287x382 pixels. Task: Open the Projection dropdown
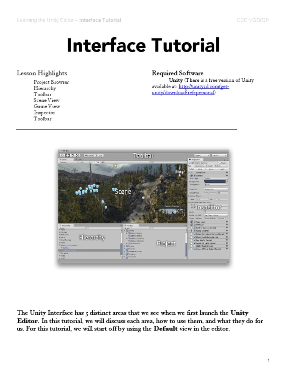(216, 189)
